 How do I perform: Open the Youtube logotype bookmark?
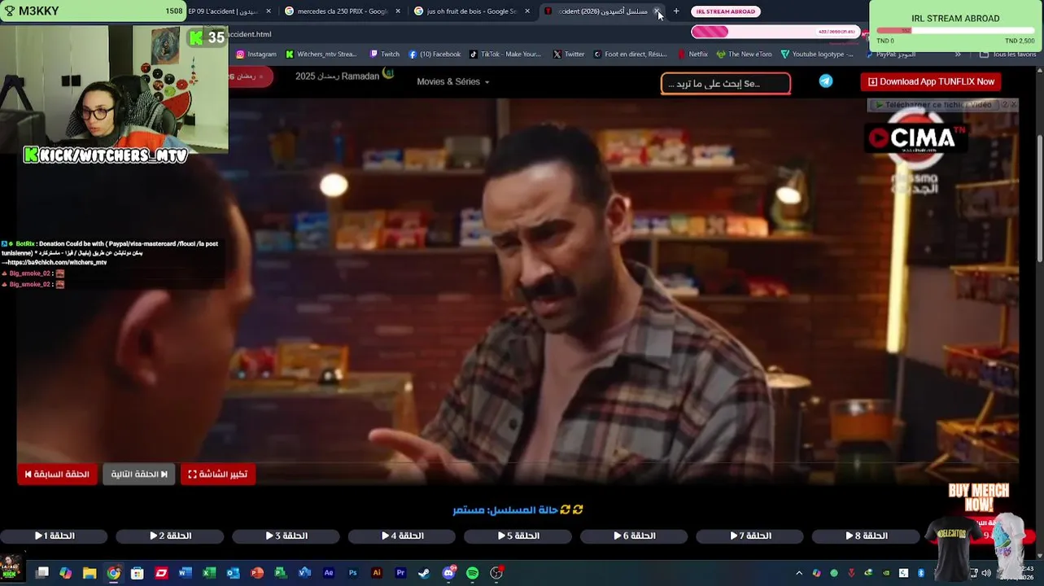(816, 55)
